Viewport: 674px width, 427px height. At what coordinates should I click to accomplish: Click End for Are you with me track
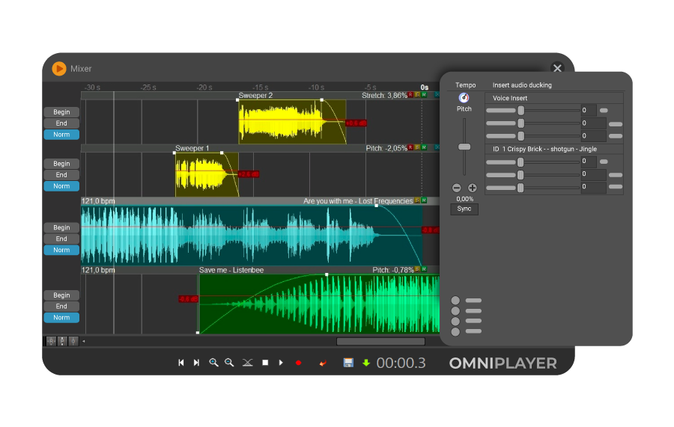61,239
